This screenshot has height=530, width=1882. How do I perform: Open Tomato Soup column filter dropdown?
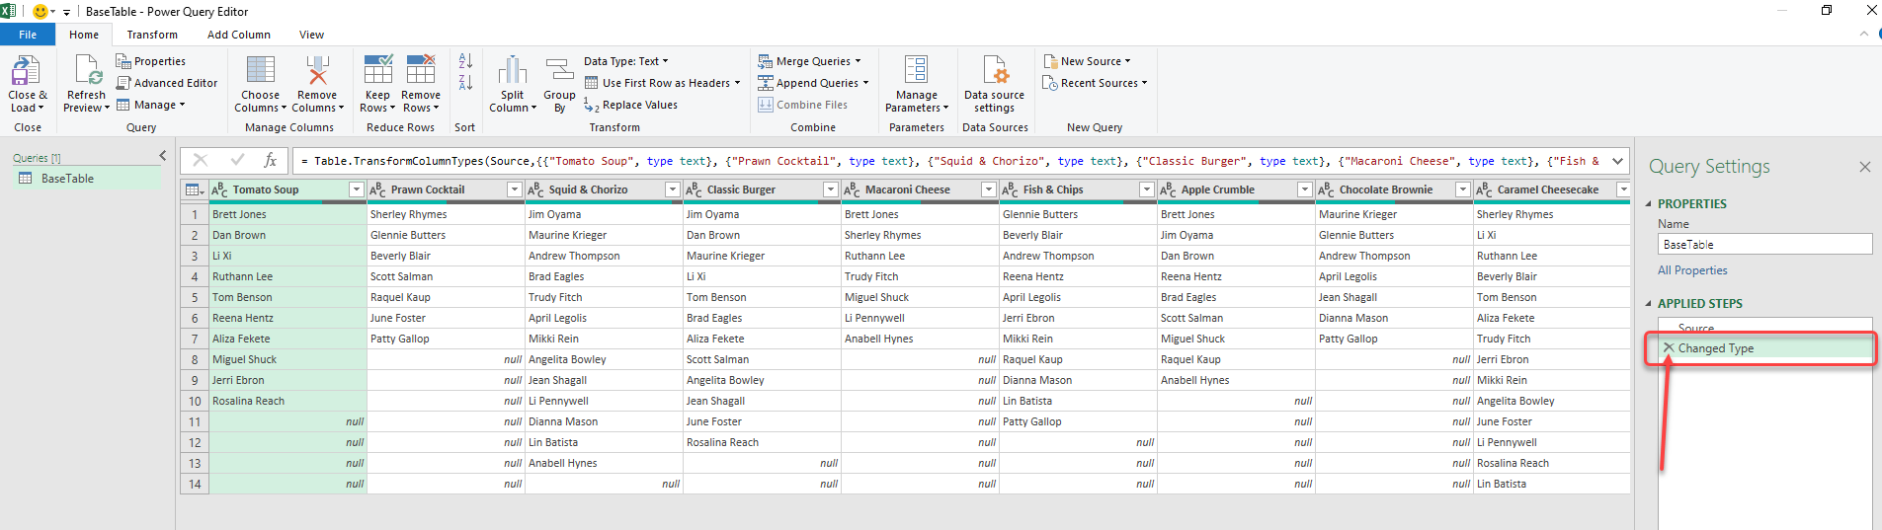tap(357, 189)
